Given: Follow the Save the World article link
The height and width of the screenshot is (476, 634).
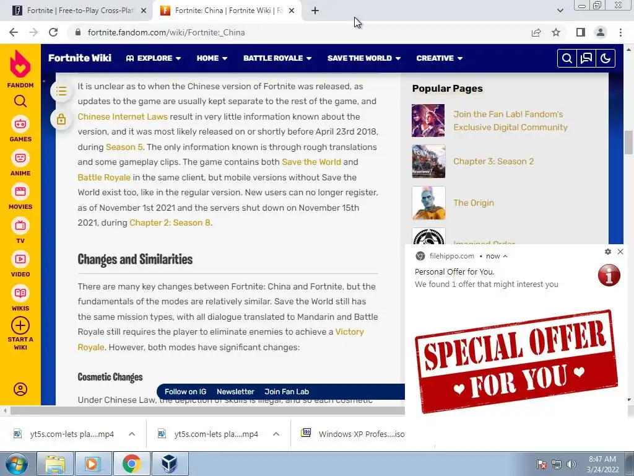Looking at the screenshot, I should (x=311, y=162).
